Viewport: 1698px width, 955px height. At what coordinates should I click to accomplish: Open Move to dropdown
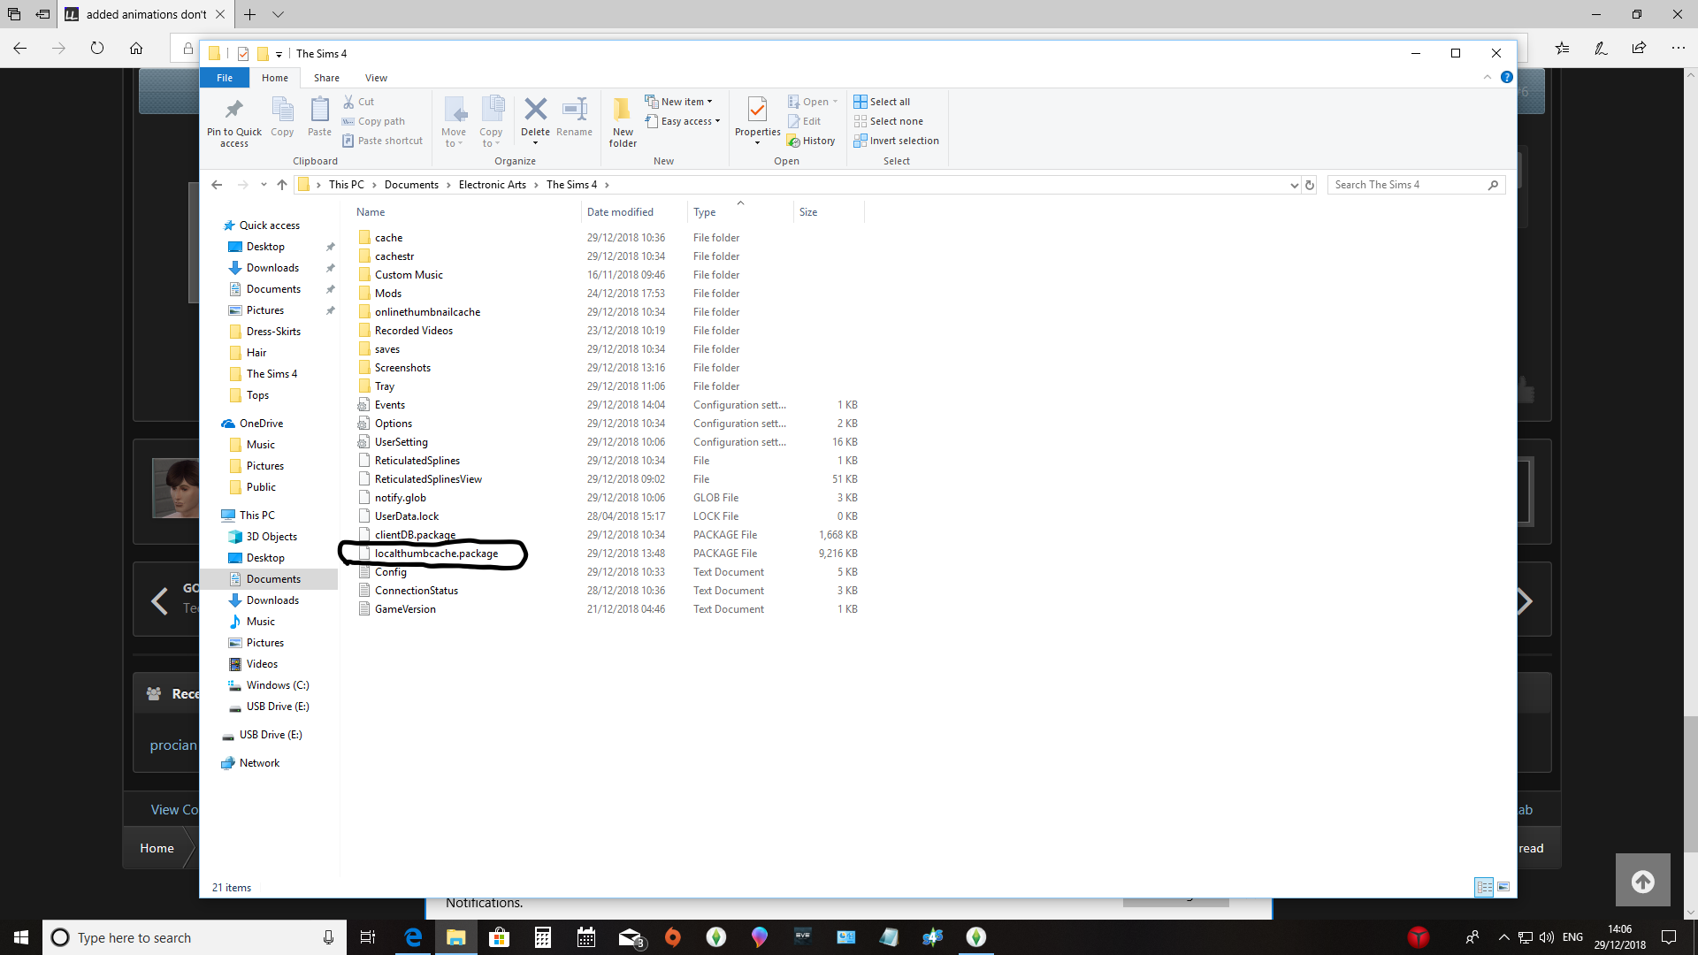tap(454, 122)
